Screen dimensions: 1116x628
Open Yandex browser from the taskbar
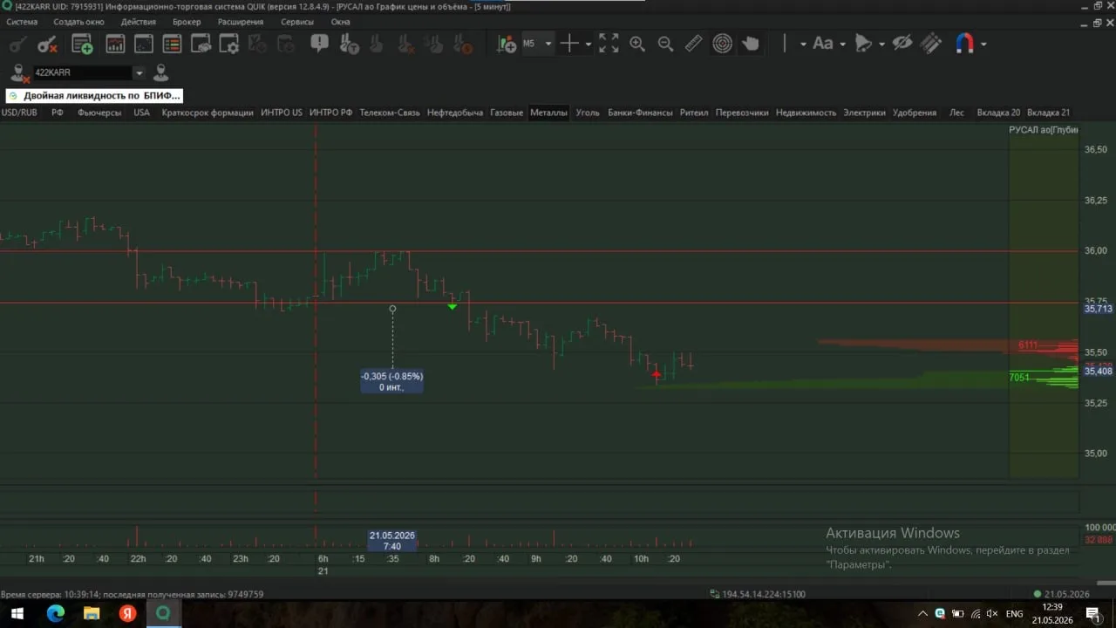[127, 614]
